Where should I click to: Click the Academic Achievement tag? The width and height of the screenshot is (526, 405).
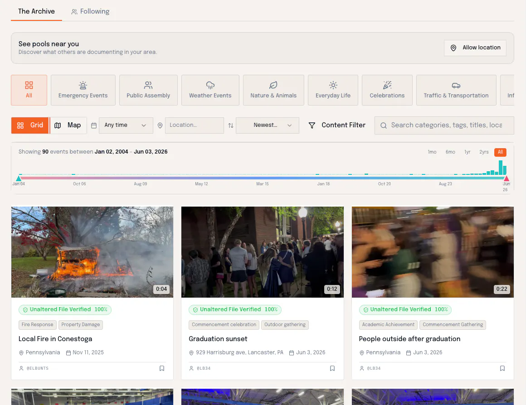click(388, 324)
